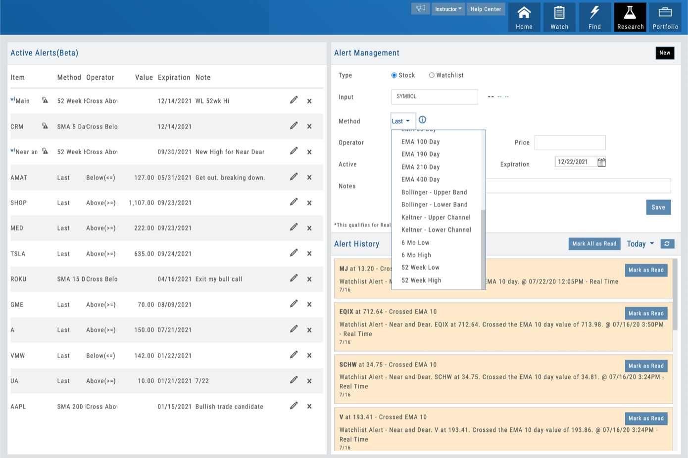Edit the TSLA alert
Screen dimensions: 688x458
pyautogui.click(x=294, y=253)
